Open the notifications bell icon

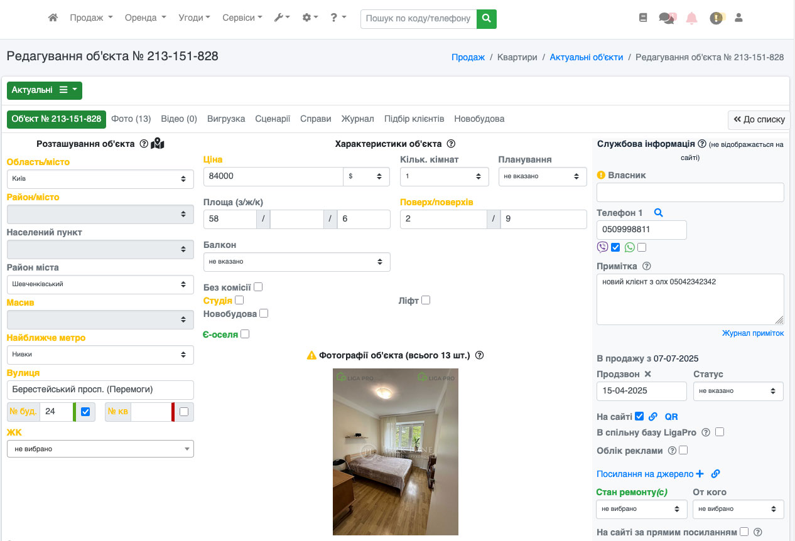pos(691,18)
